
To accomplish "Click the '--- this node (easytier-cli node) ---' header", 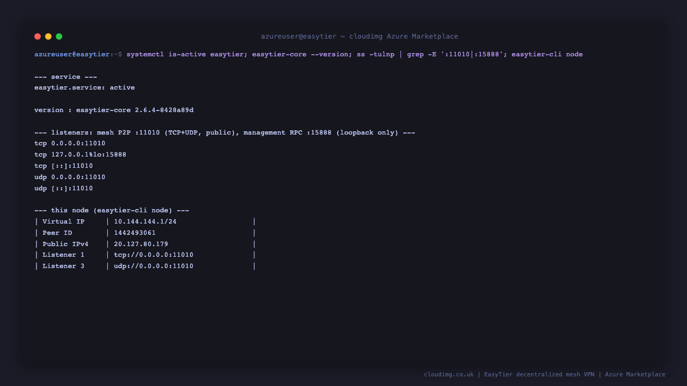I will point(112,210).
